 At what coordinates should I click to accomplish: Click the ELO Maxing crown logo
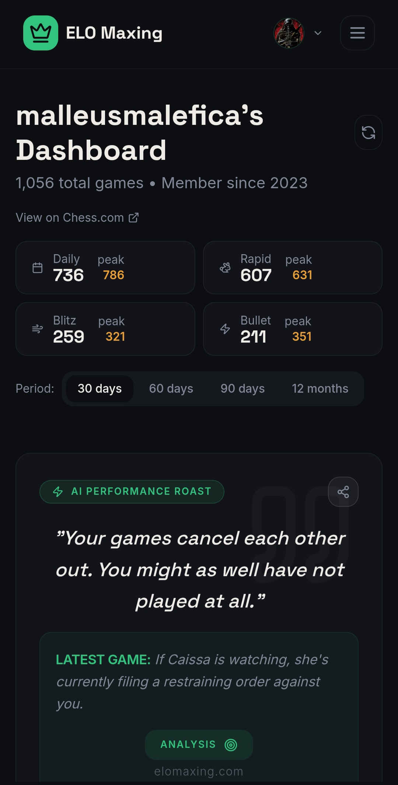pyautogui.click(x=41, y=33)
